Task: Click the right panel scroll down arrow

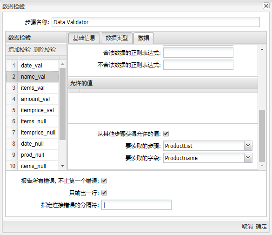Action: pos(262,166)
